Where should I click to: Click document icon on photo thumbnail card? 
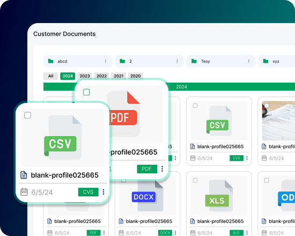pos(264,146)
